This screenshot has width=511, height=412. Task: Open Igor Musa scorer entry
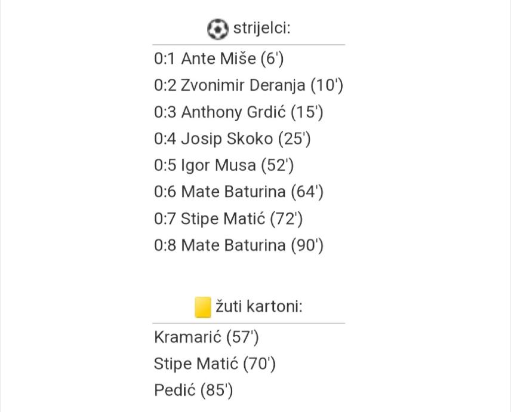click(x=218, y=165)
